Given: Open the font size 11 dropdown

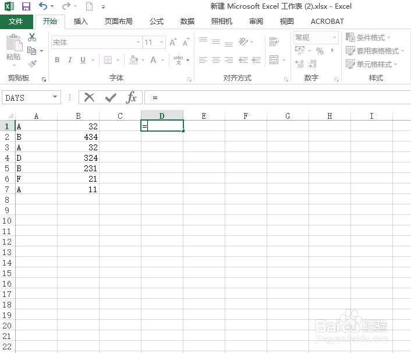Looking at the screenshot, I should pyautogui.click(x=161, y=43).
